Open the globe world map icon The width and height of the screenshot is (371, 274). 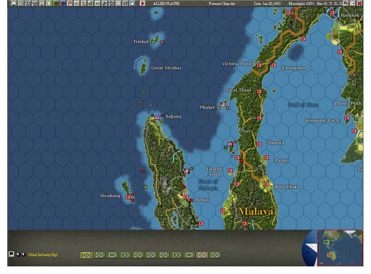(104, 3)
